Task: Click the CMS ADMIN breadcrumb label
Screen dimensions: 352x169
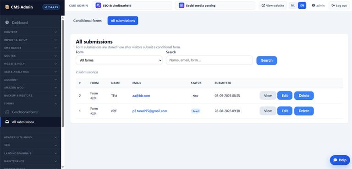Action: 78,5
